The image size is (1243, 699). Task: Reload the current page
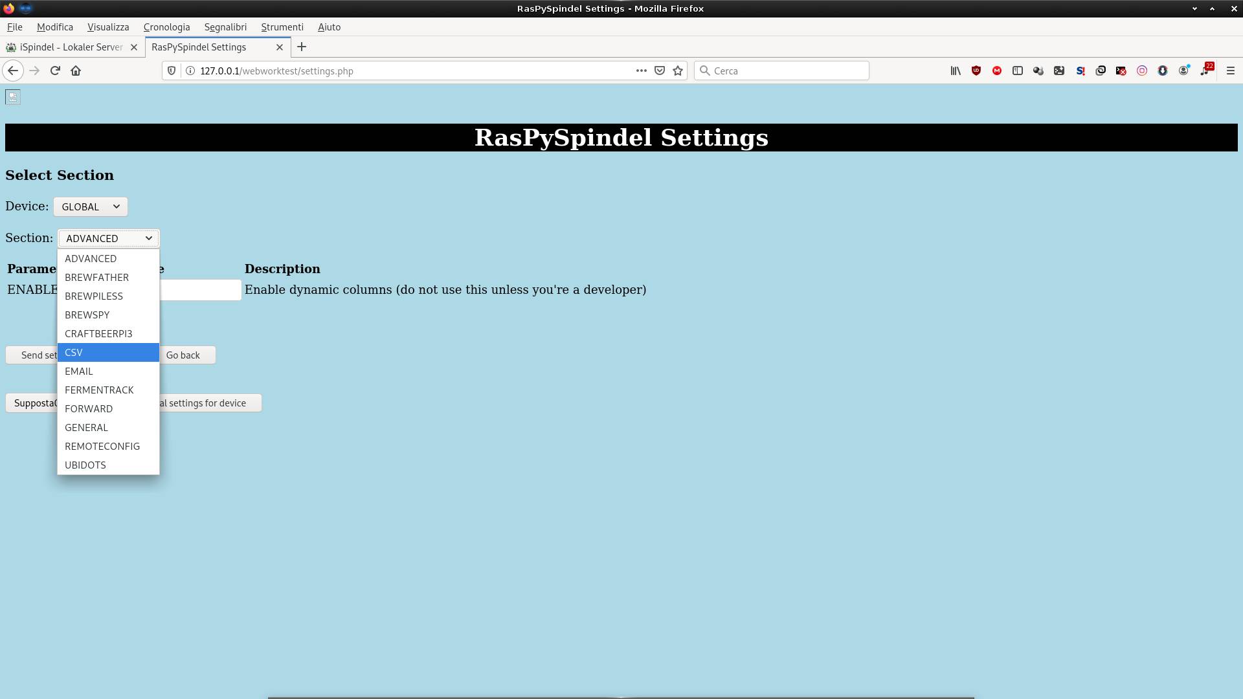55,71
